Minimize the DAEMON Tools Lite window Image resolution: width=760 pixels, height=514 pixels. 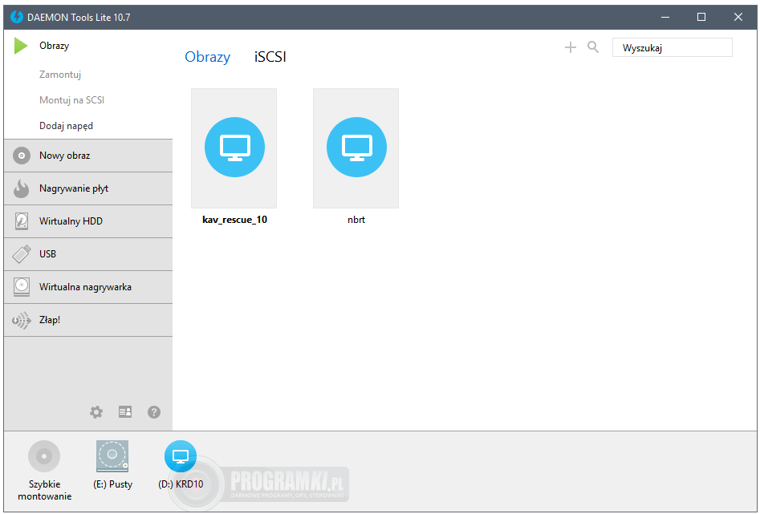[x=665, y=17]
